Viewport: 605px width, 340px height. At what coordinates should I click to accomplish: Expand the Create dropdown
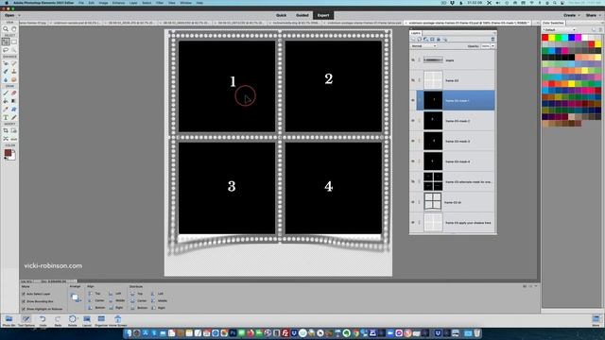(572, 15)
